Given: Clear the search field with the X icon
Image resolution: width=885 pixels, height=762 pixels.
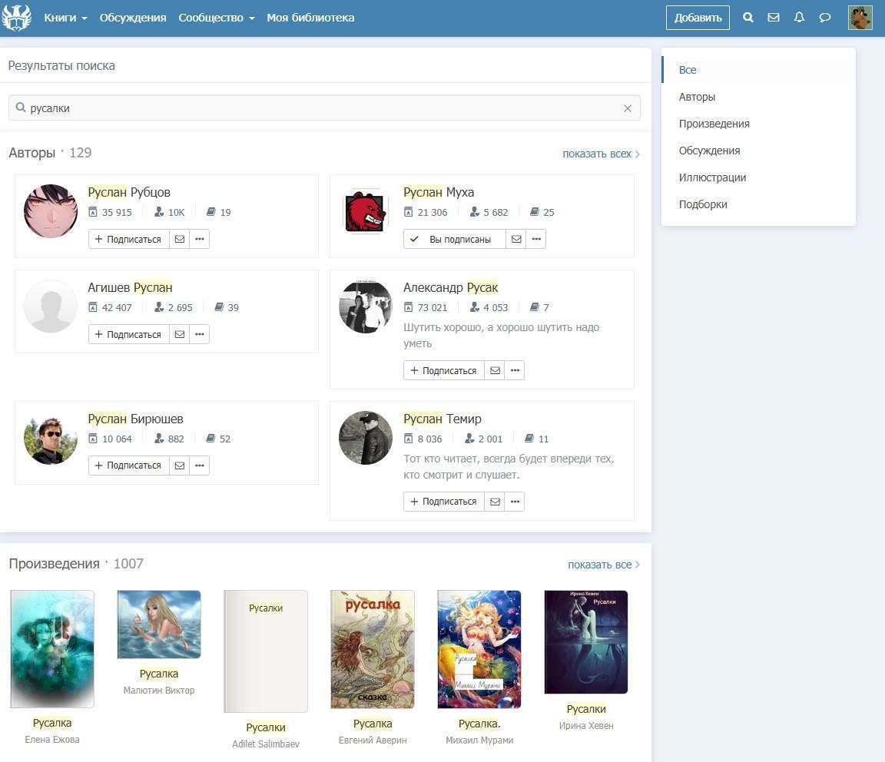Looking at the screenshot, I should 628,108.
